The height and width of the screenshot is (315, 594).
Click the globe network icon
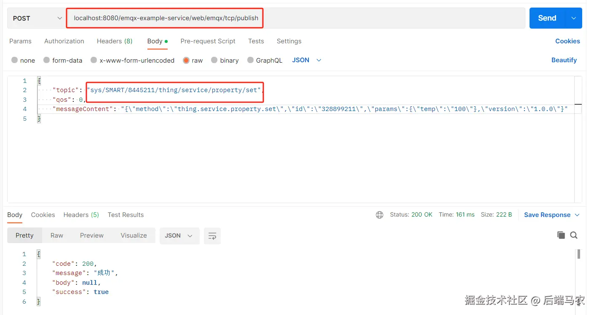380,215
